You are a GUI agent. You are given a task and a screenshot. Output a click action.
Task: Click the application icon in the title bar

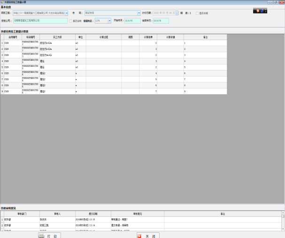click(x=2, y=2)
